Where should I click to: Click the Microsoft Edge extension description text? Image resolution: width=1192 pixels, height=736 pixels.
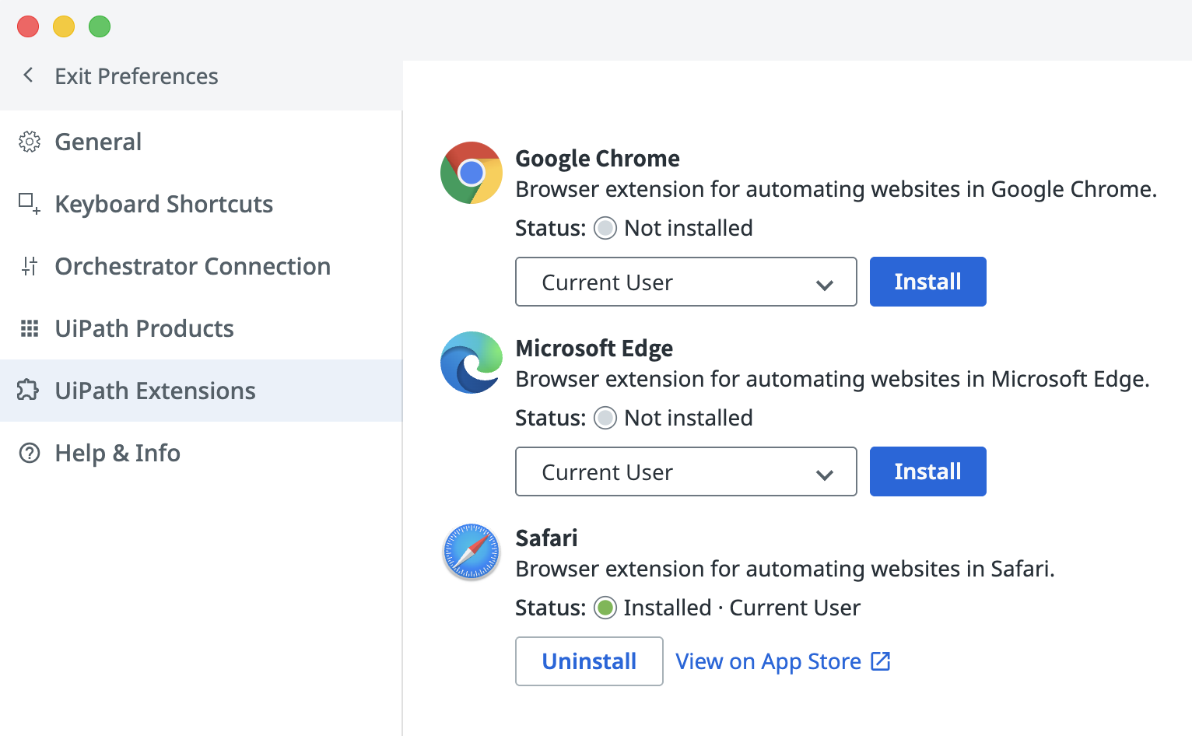[833, 379]
